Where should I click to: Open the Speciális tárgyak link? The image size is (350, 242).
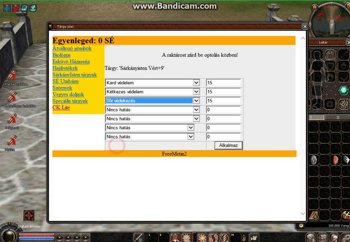pos(70,101)
